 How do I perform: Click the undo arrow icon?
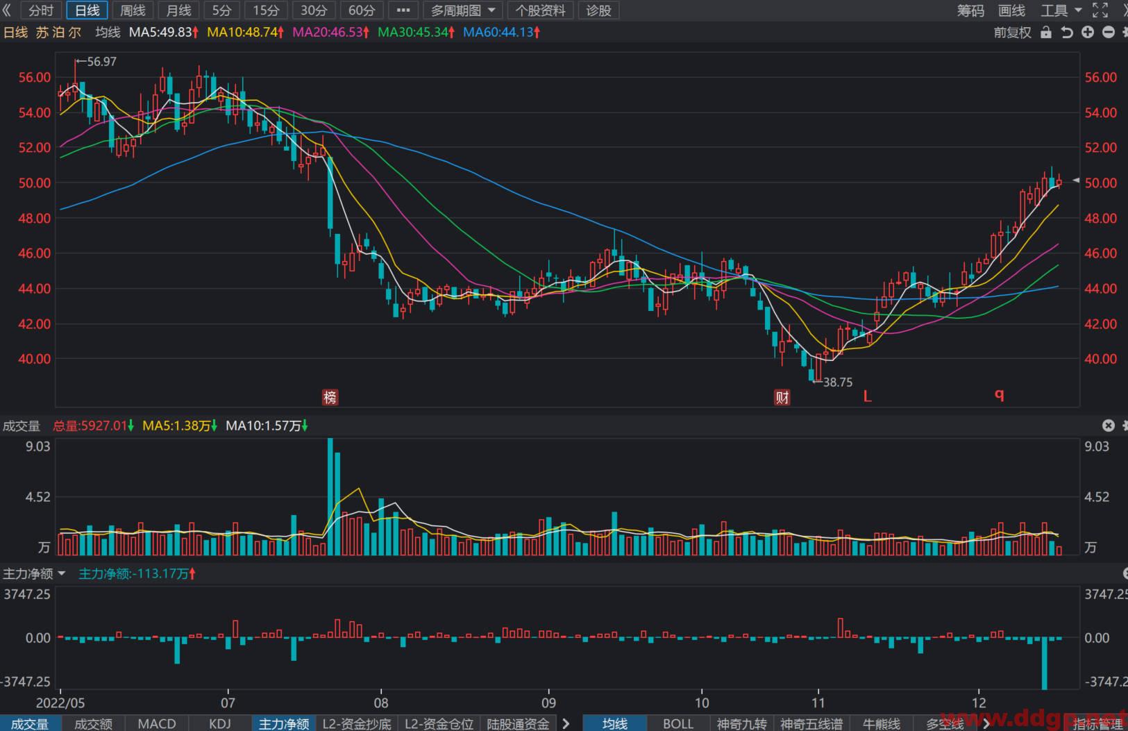[1067, 32]
